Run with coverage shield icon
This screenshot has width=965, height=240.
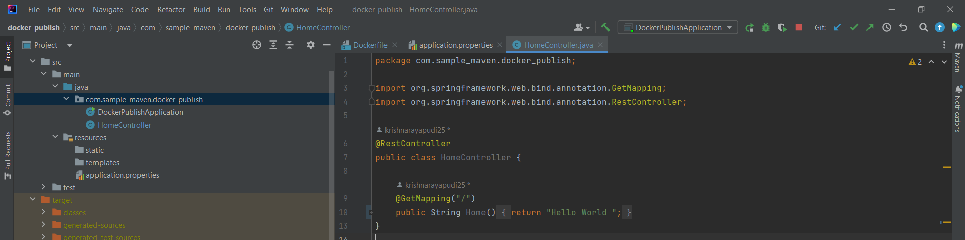(x=782, y=28)
